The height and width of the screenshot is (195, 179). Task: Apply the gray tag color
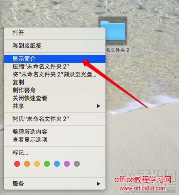[77, 164]
